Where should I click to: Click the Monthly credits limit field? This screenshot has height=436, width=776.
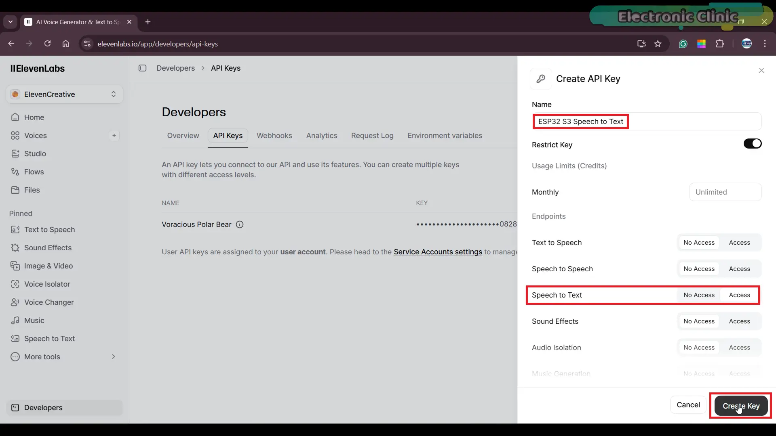725,192
